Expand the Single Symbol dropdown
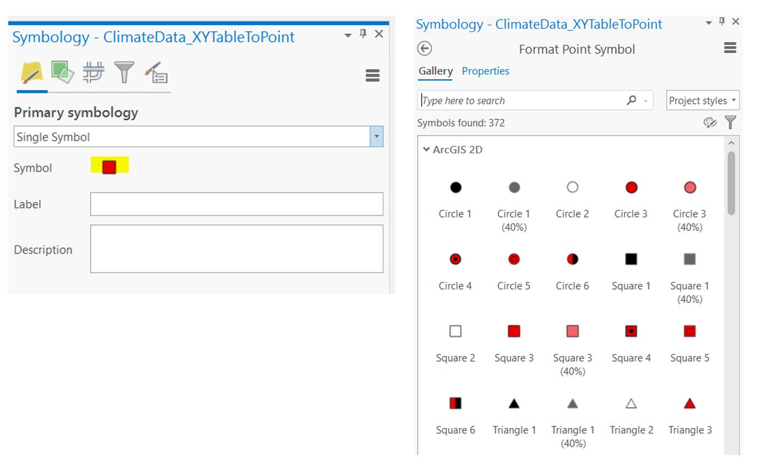 377,137
